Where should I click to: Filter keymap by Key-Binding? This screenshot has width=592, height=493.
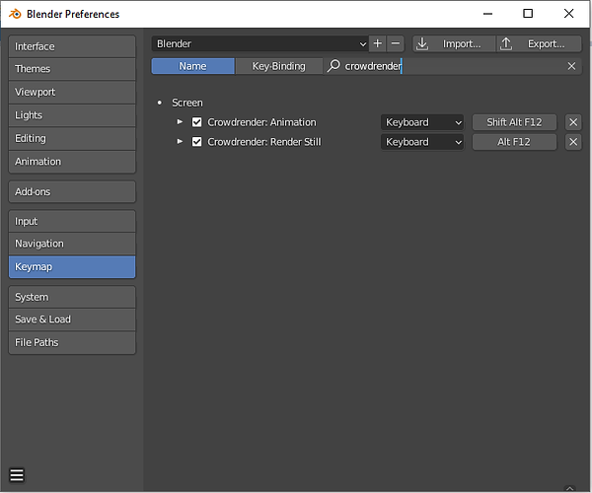point(278,66)
